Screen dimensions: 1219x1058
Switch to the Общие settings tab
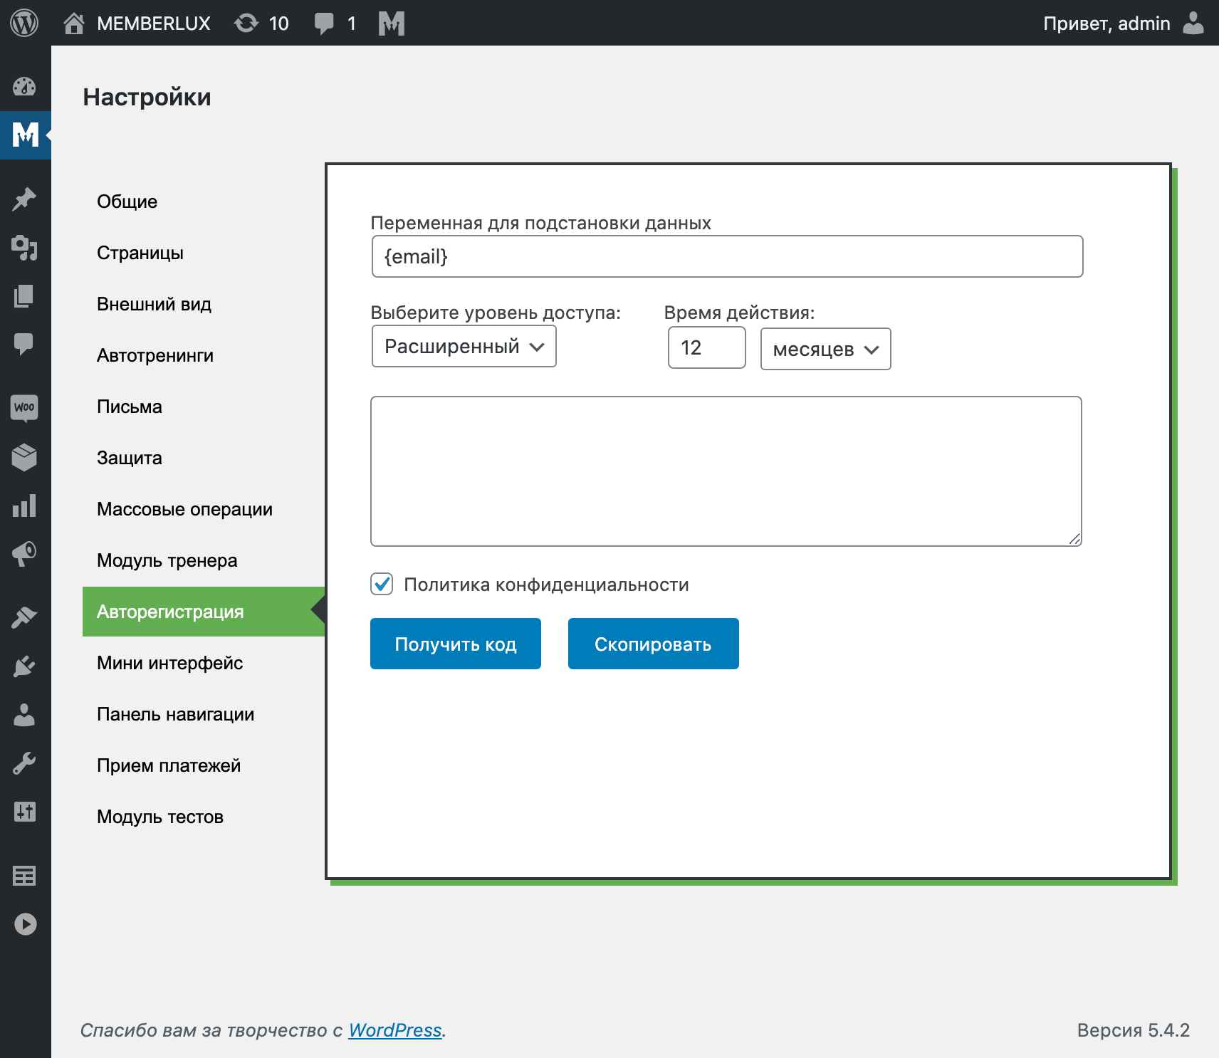click(127, 201)
